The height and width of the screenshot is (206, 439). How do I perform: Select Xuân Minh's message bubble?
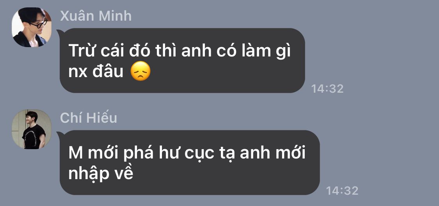click(182, 60)
